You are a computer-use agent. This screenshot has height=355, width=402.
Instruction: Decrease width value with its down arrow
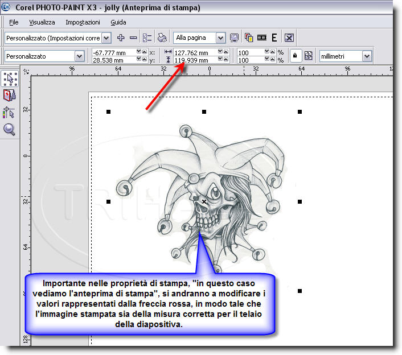[220, 52]
